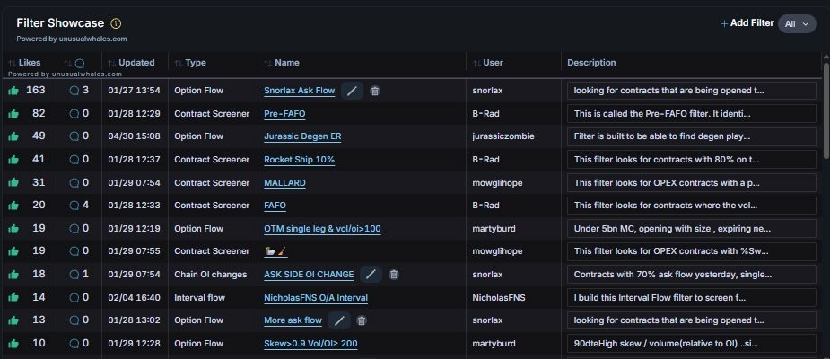
Task: Click trash icon next to More ask flow
Action: 362,320
